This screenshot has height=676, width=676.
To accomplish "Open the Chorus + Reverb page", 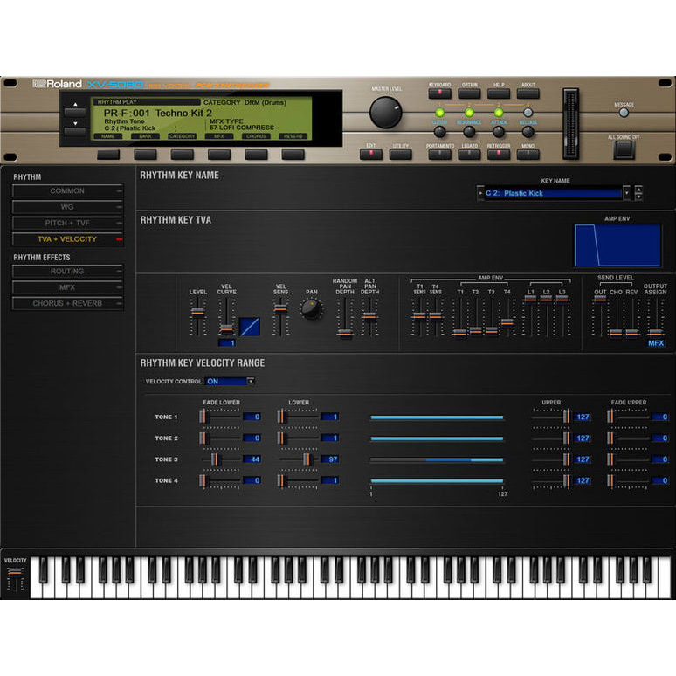I will (x=67, y=303).
